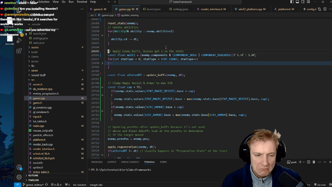Viewport: 332px width, 187px height.
Task: Open main.cpp in the file explorer
Action: [x=38, y=126]
